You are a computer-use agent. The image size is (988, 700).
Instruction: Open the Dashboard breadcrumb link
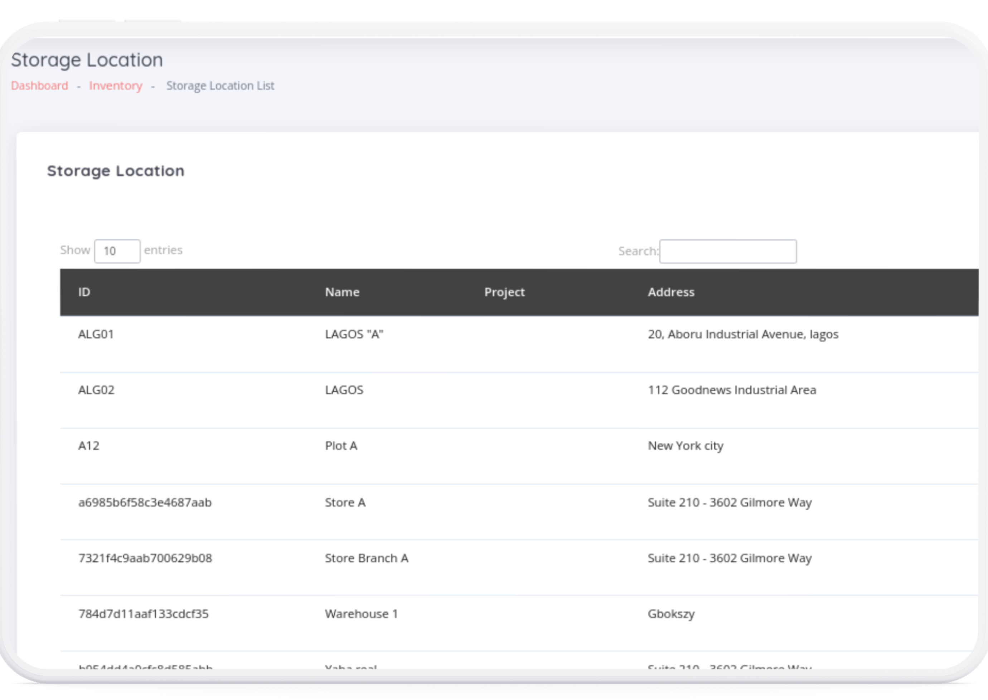click(x=39, y=86)
